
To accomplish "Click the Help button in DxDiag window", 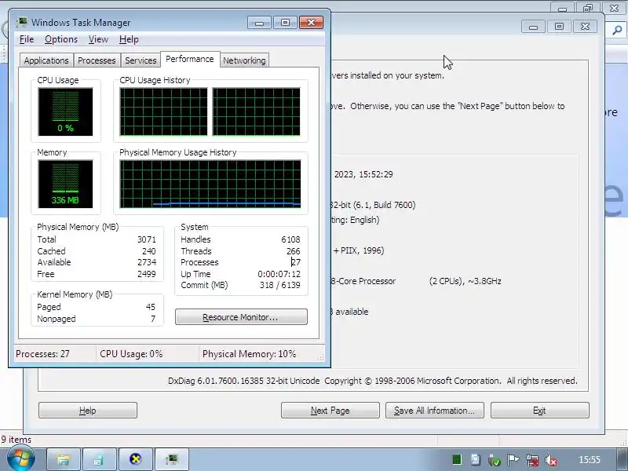I will tap(88, 411).
